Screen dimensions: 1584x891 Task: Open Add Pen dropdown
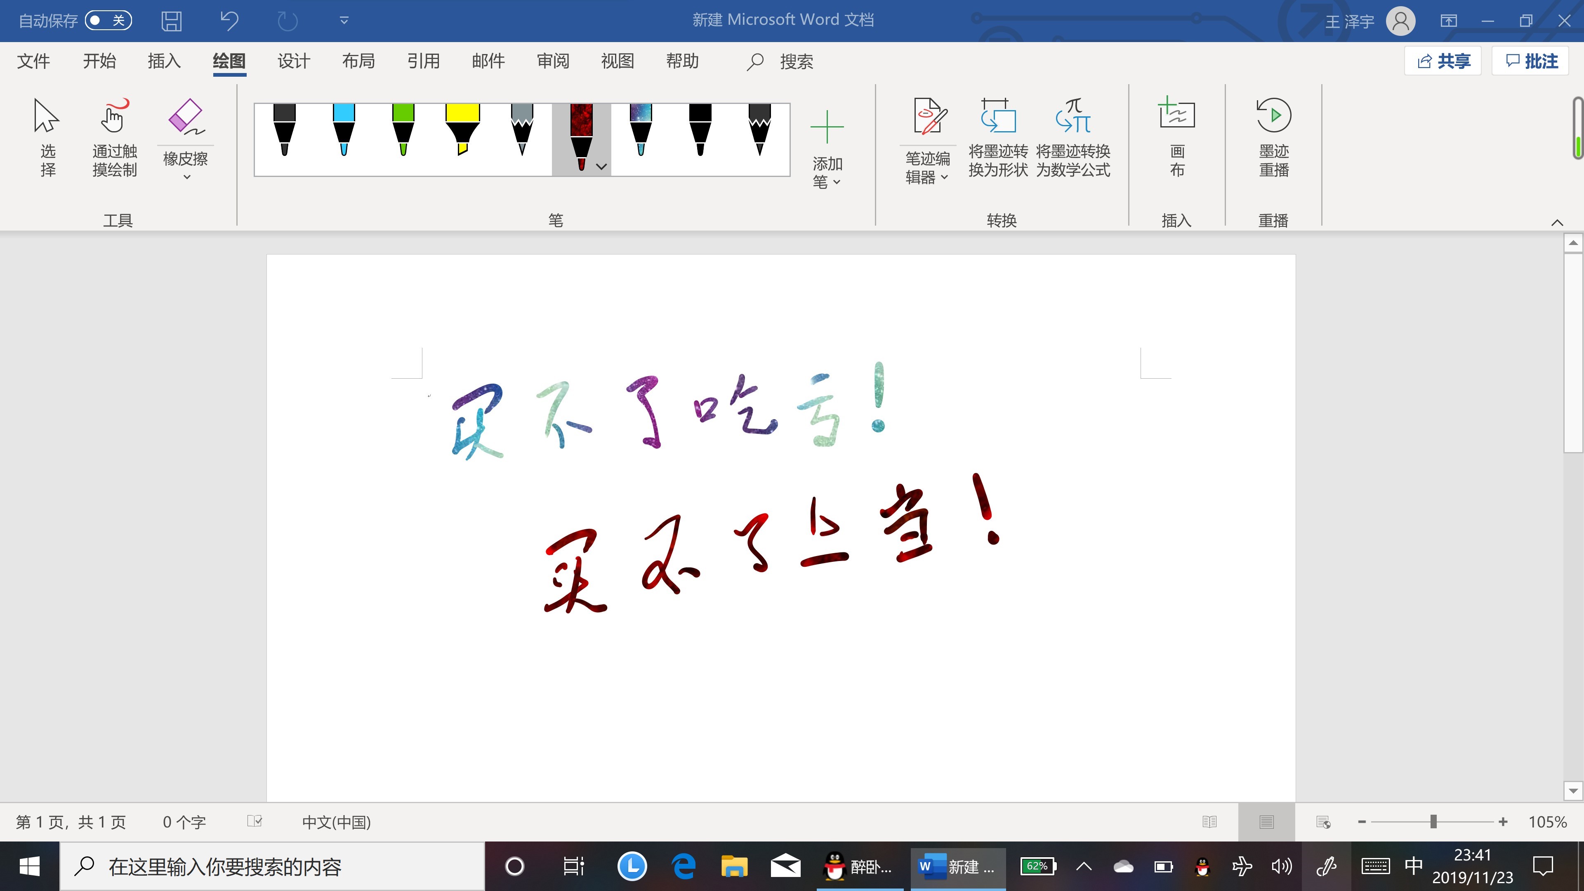[827, 149]
